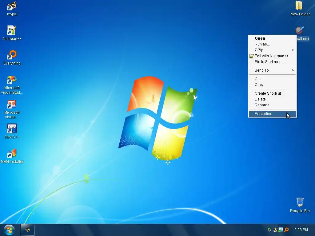
Task: Choose Open from the context menu
Action: click(272, 38)
